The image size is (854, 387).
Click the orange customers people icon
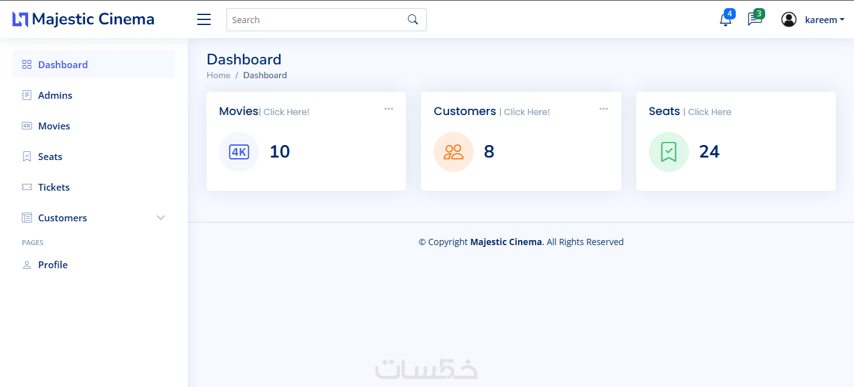point(454,152)
